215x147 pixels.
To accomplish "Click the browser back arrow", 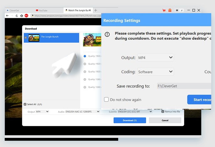I will tap(8, 16).
